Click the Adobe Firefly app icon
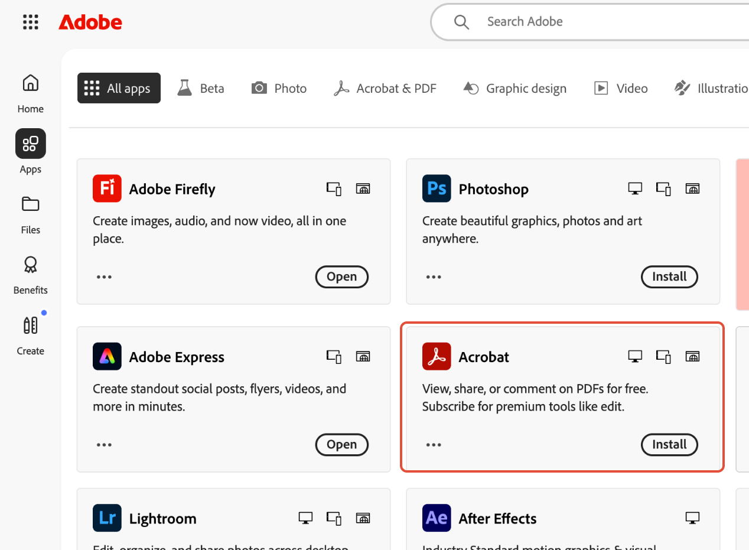The height and width of the screenshot is (550, 749). point(107,188)
